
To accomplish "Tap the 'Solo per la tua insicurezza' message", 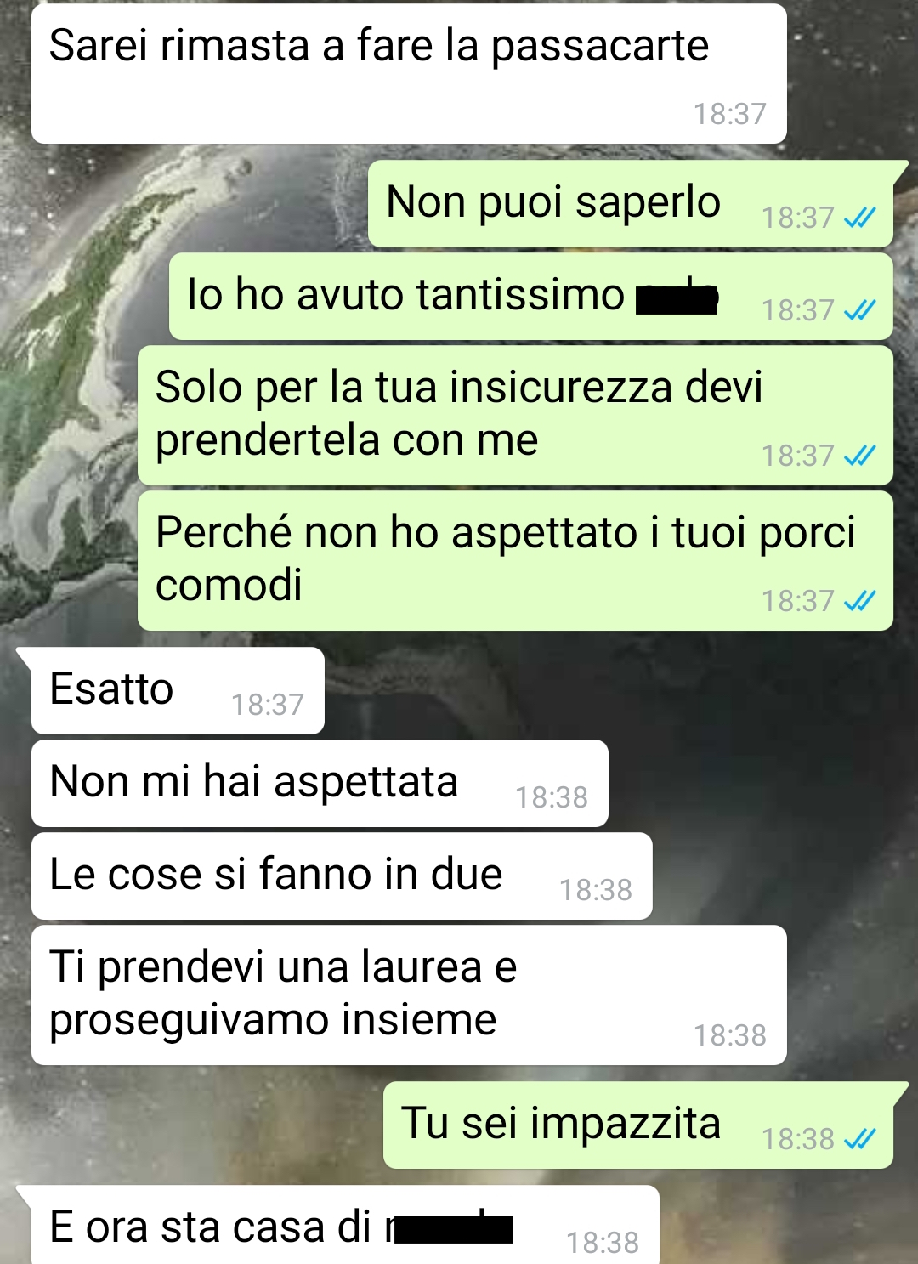I will [x=515, y=416].
